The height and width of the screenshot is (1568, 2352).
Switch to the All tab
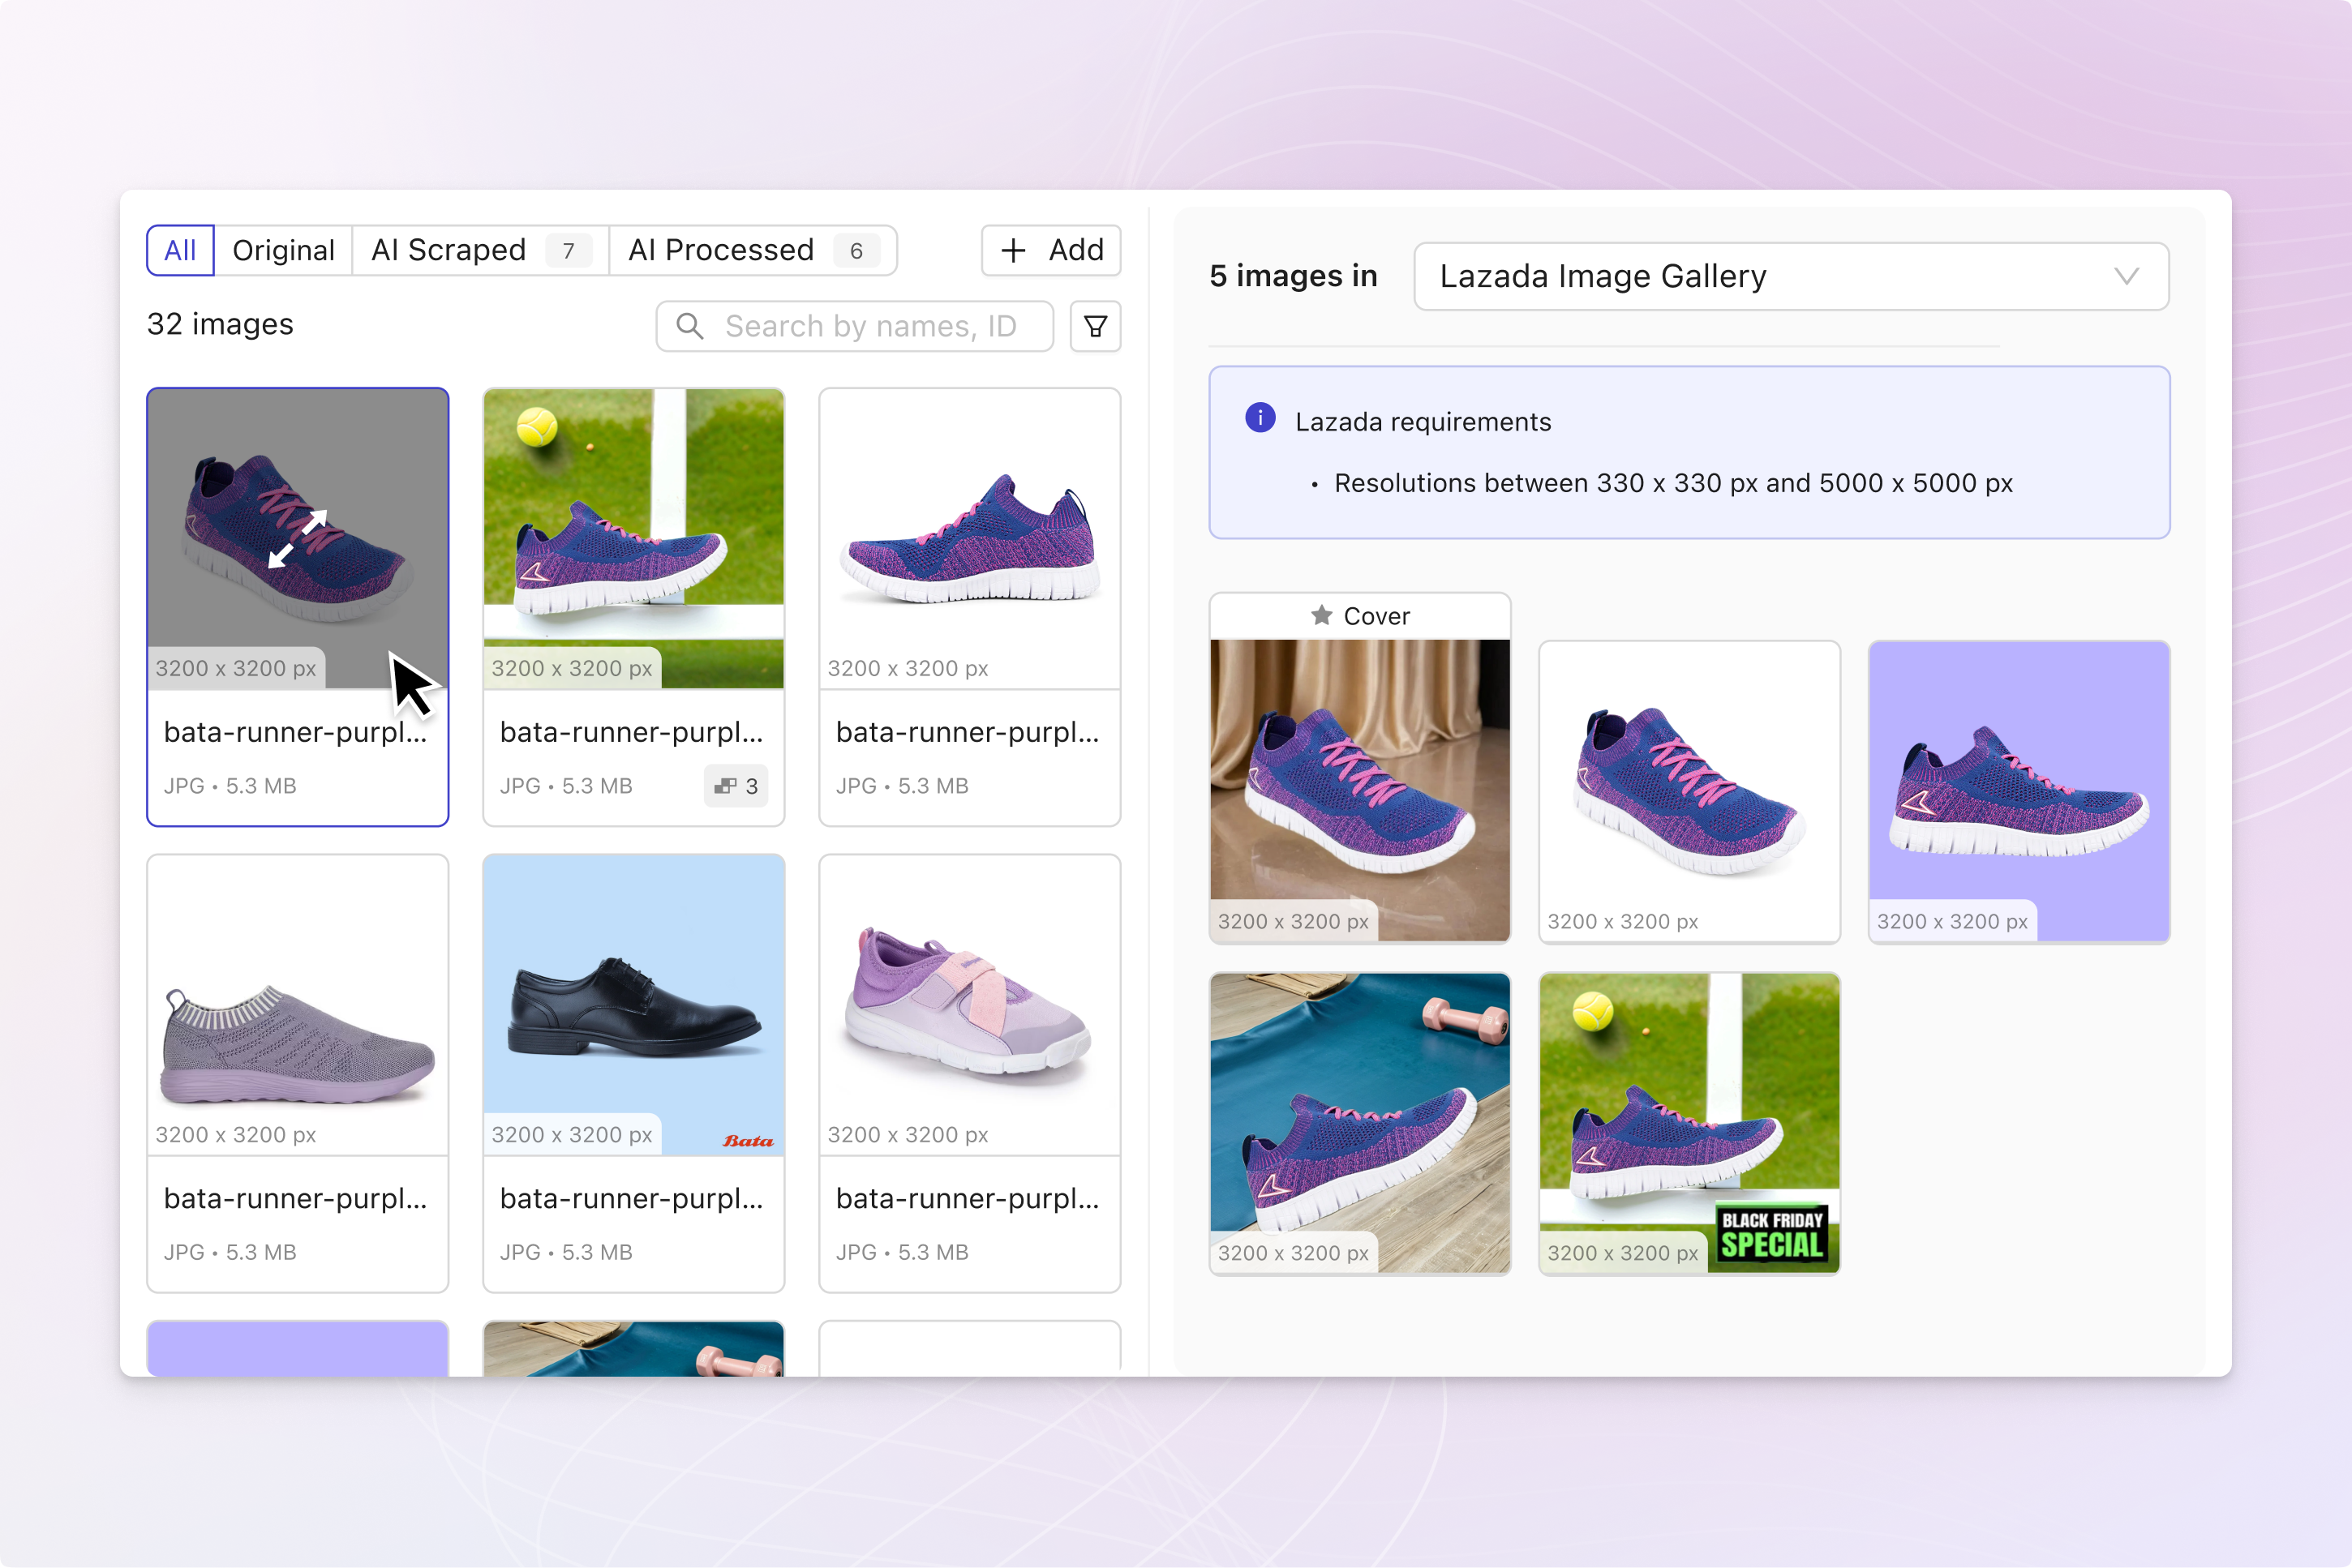pyautogui.click(x=180, y=250)
